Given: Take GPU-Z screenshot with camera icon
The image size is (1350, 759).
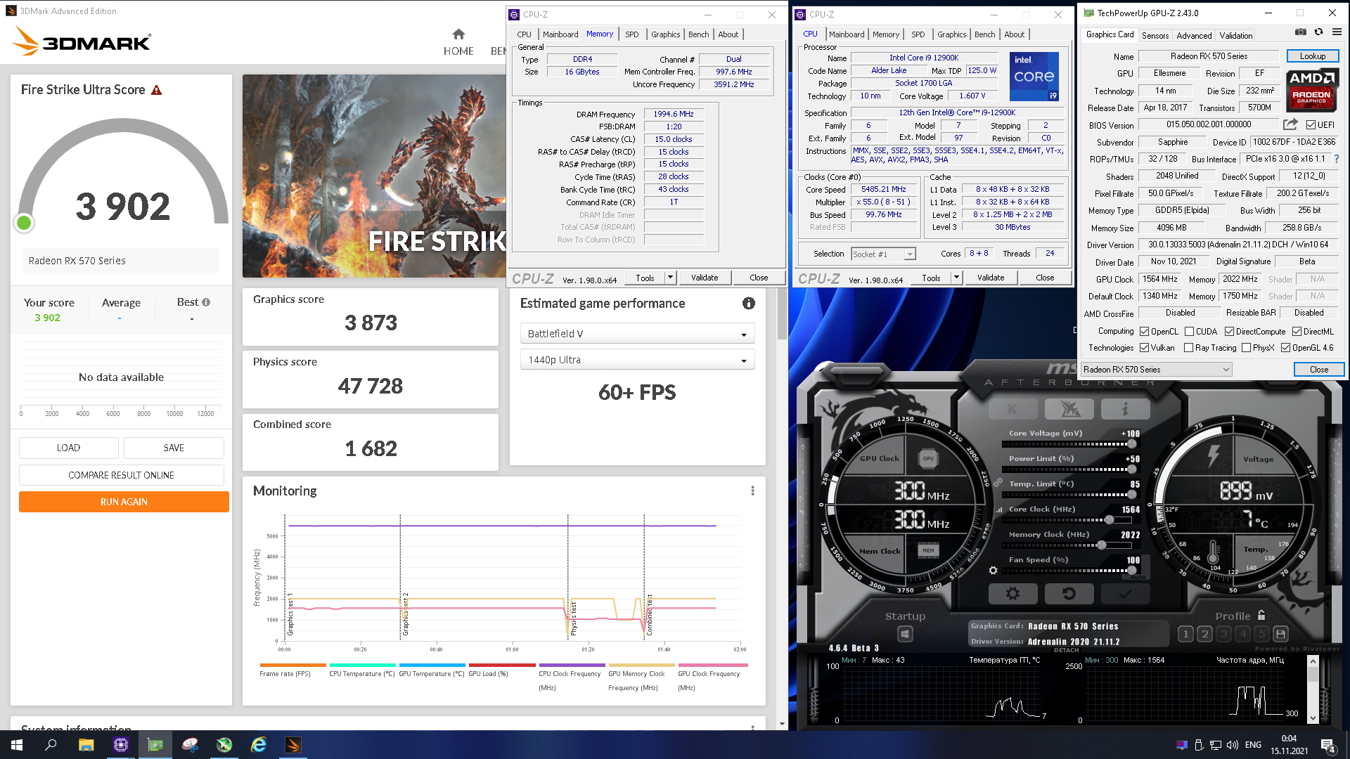Looking at the screenshot, I should coord(1301,32).
